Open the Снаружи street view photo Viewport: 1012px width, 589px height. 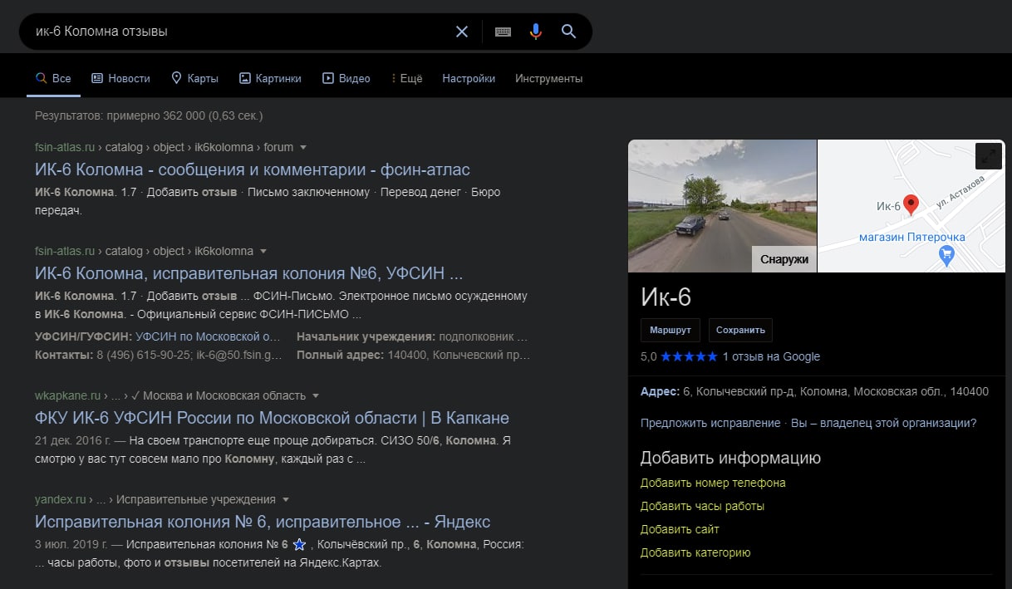coord(722,205)
